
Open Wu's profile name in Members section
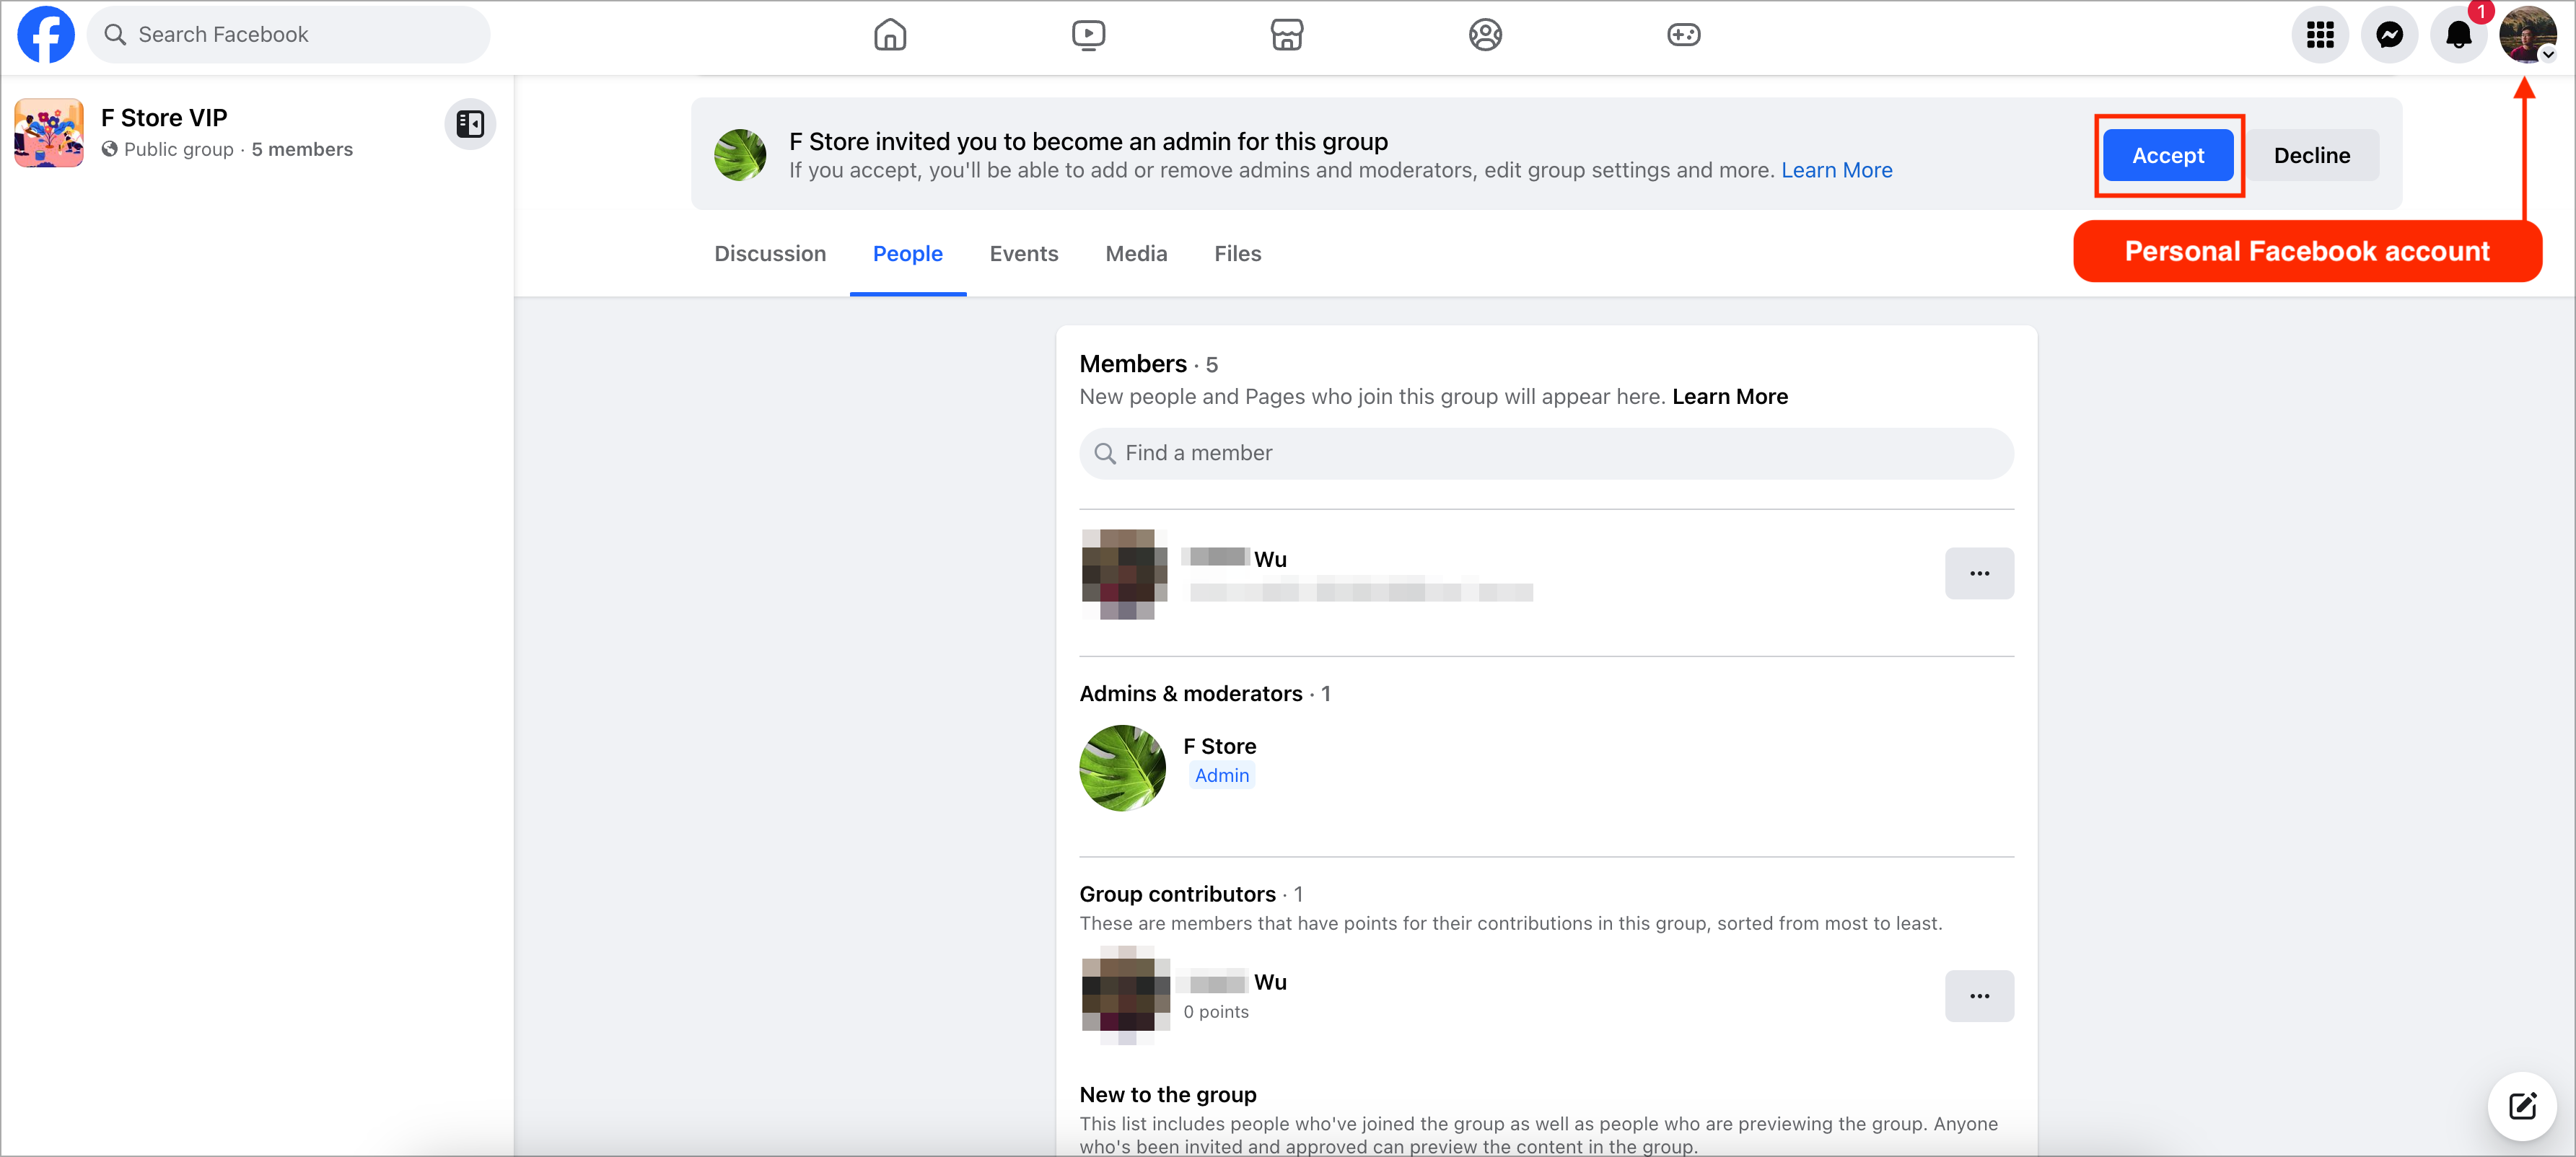coord(1234,559)
